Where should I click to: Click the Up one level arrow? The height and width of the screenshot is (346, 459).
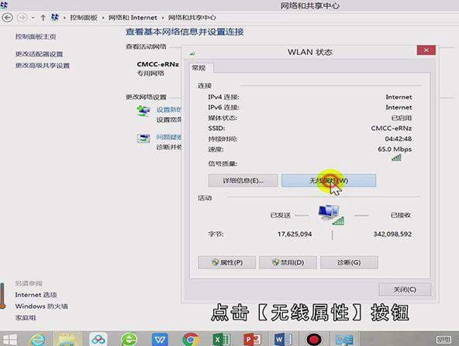tap(43, 18)
